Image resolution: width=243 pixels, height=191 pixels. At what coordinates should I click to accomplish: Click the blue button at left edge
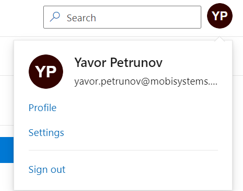[7, 150]
